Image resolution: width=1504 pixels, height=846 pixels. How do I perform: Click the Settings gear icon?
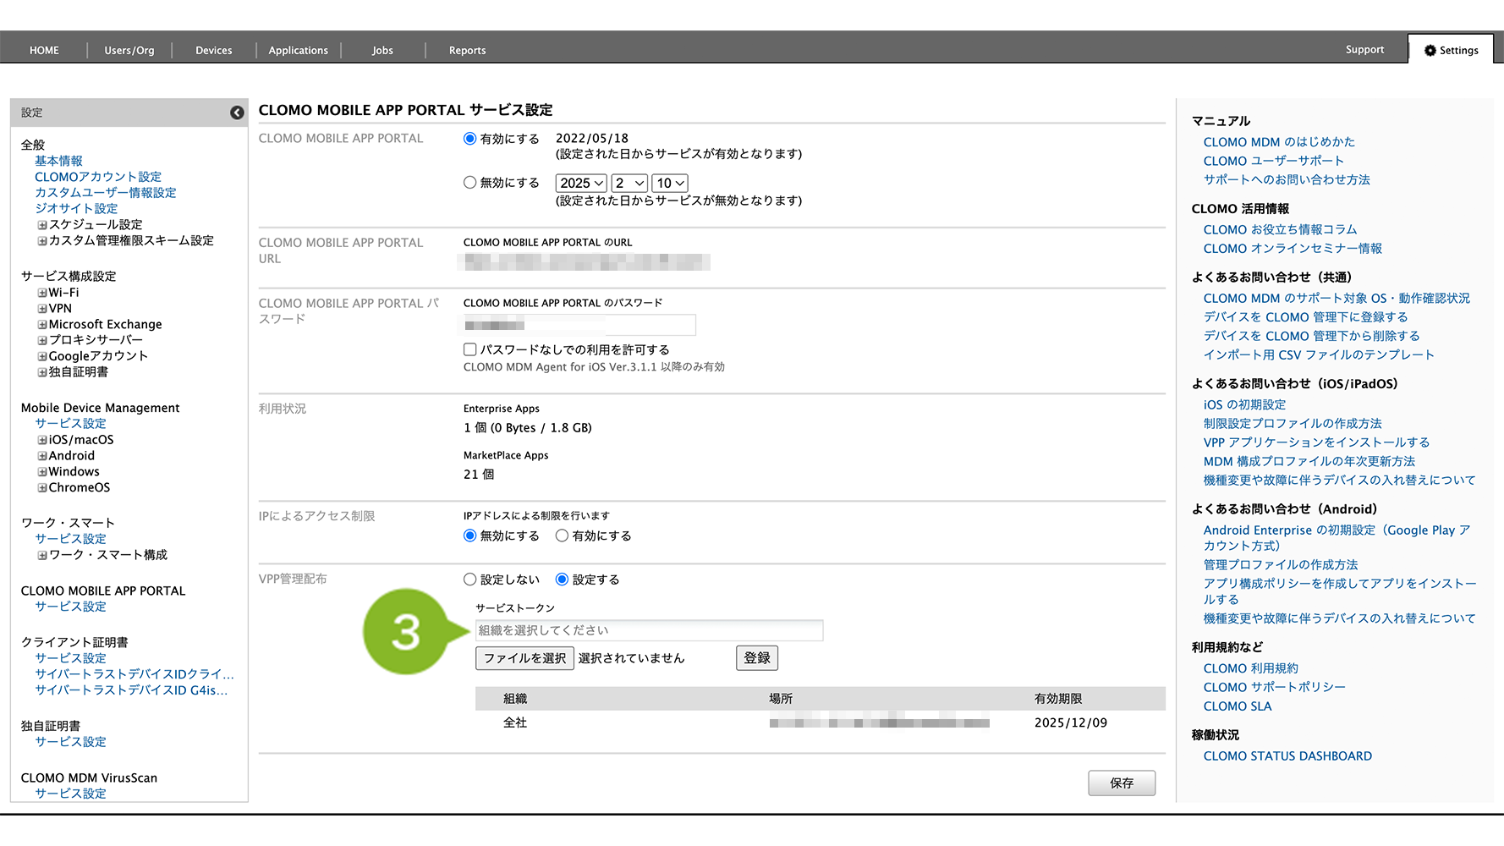1430,51
